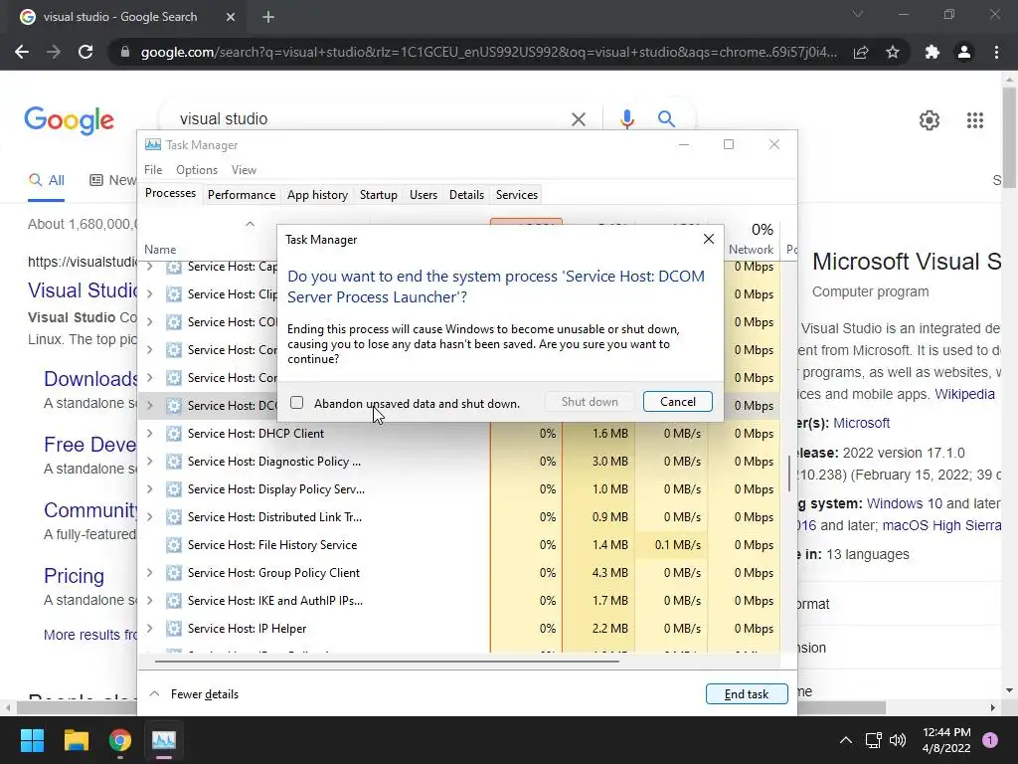1018x764 pixels.
Task: Click the Google logo
Action: tap(69, 120)
